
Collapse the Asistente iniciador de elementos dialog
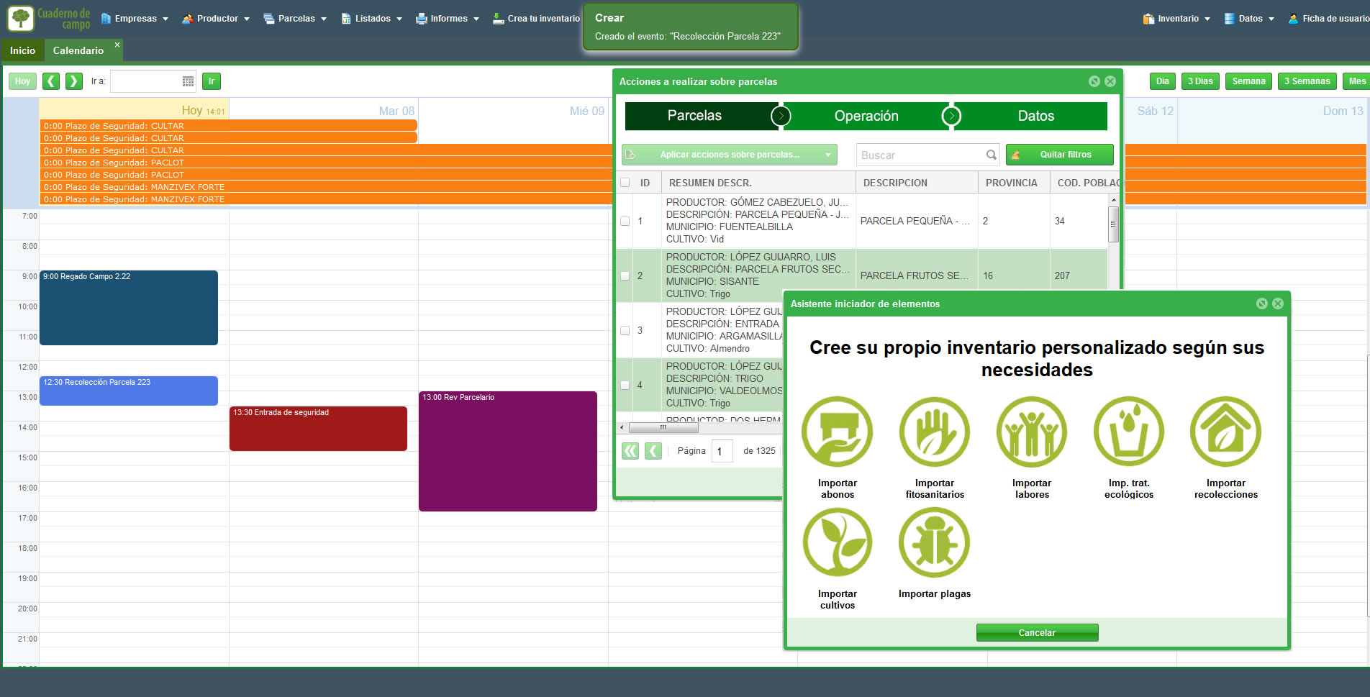point(1261,304)
